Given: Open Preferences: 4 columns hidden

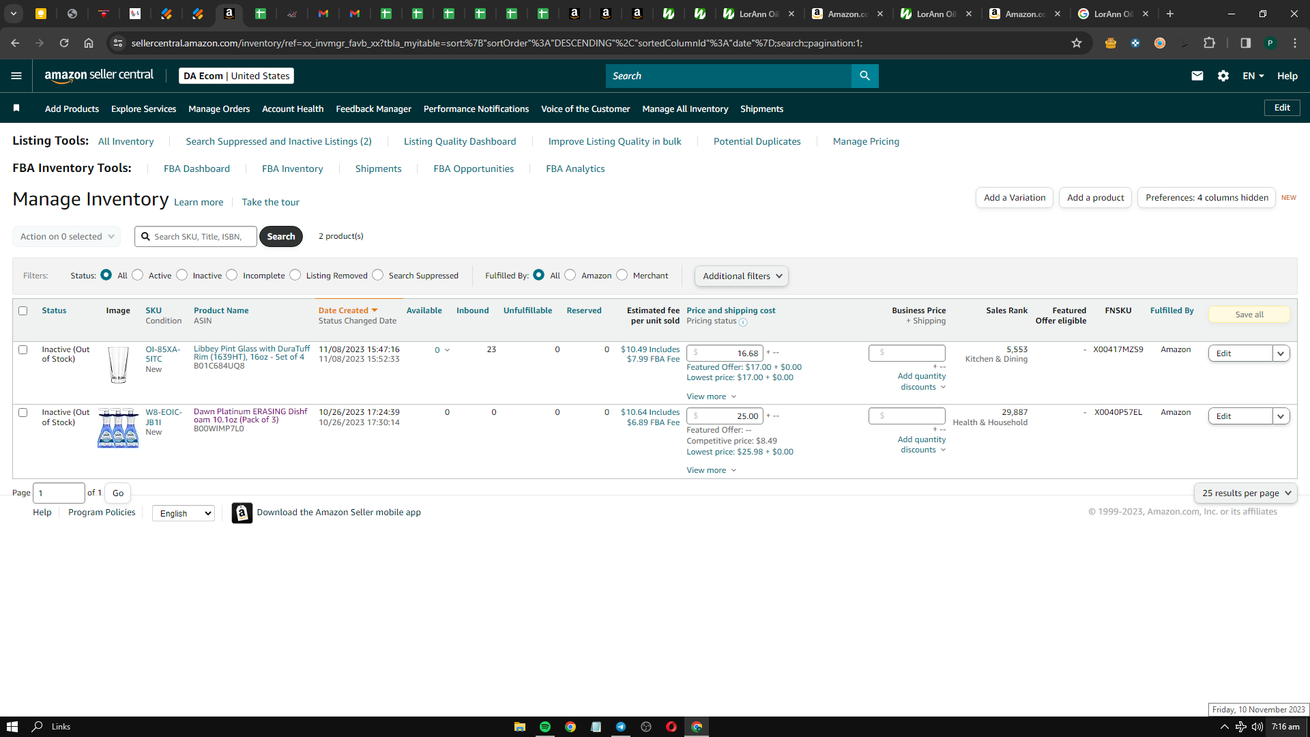Looking at the screenshot, I should 1207,198.
